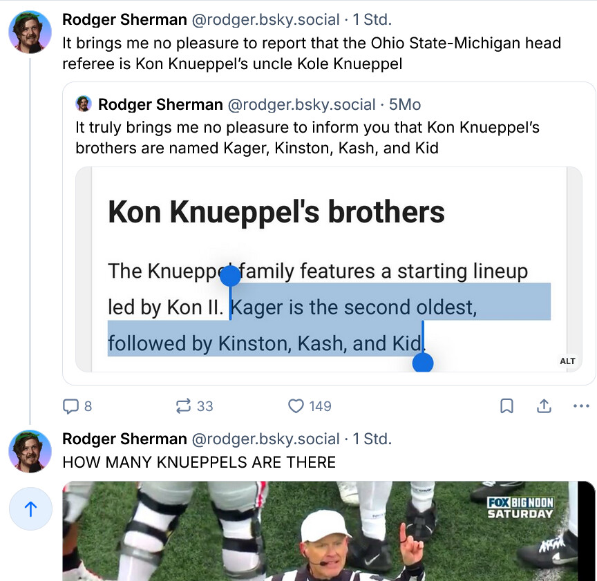Click the lower text selection handle after Kid
Viewport: 597px width, 581px height.
click(423, 362)
